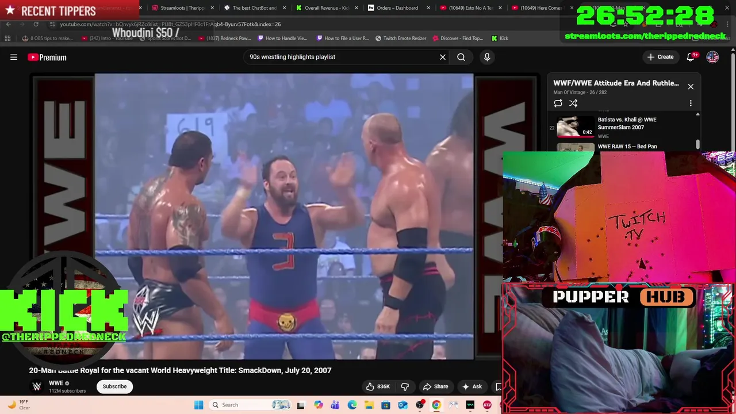Toggle shuffle playlist
The image size is (736, 414).
click(573, 103)
